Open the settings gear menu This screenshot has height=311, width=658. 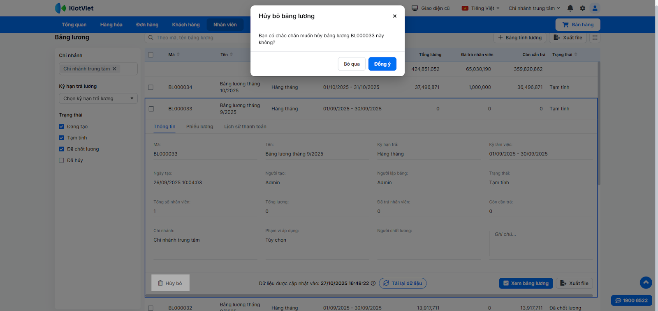582,8
